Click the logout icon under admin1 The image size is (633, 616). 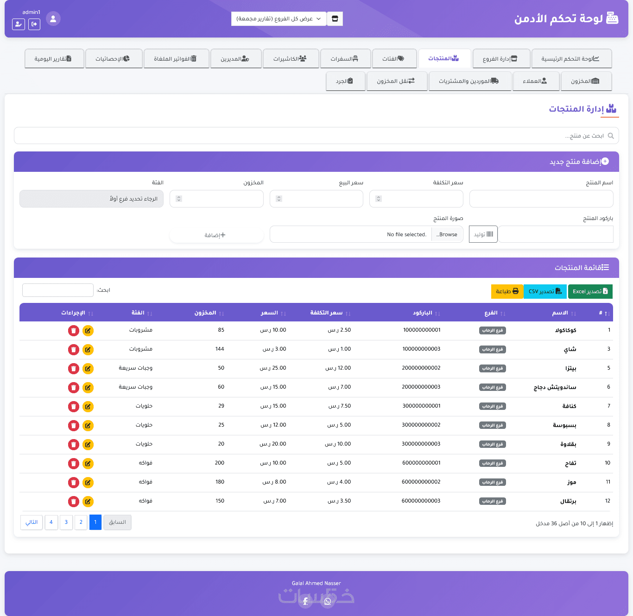(34, 24)
